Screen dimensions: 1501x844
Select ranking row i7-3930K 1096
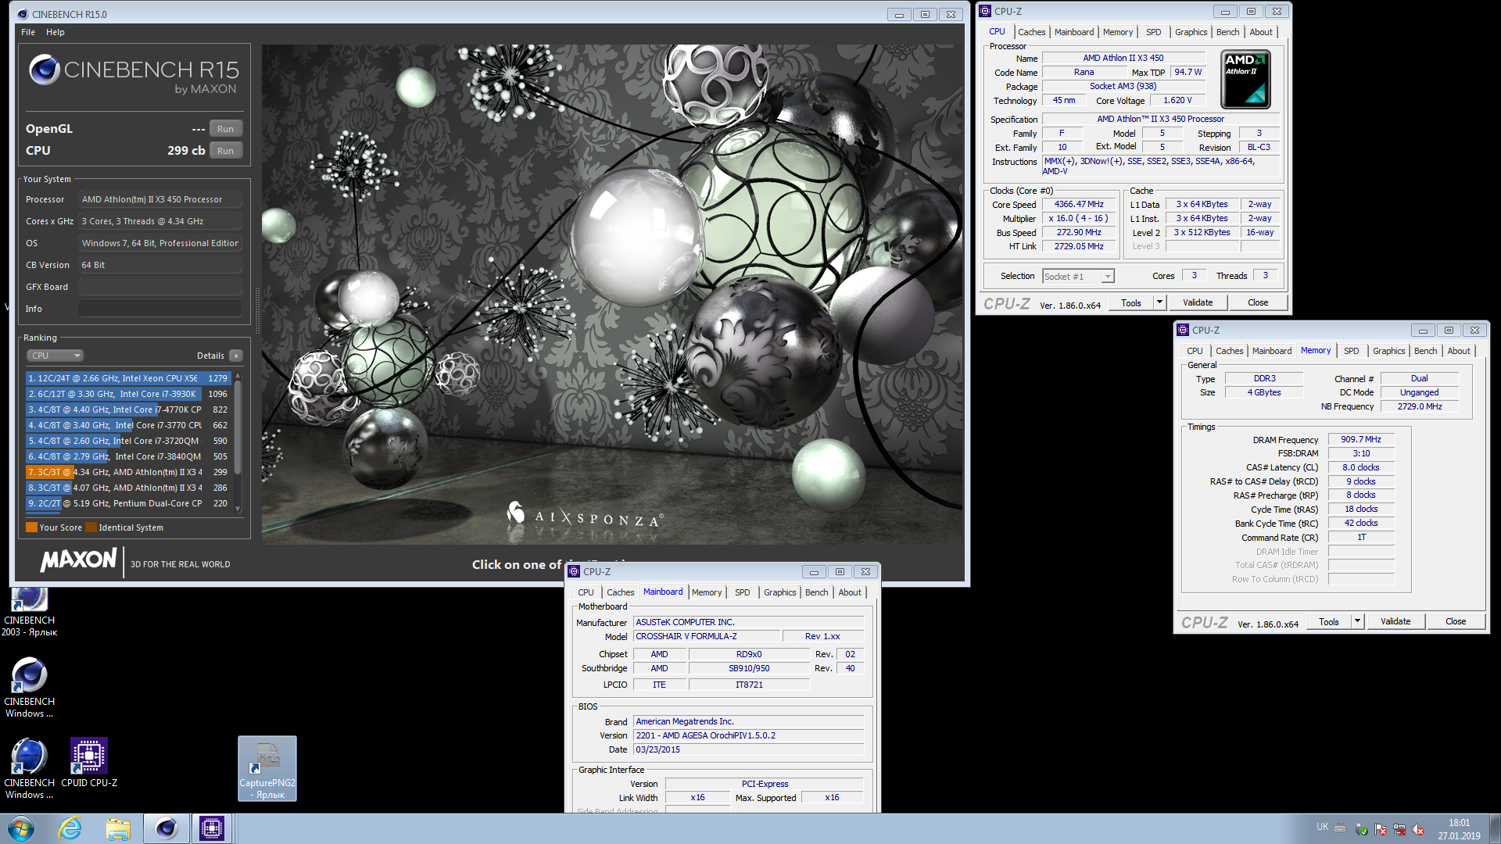(x=127, y=394)
